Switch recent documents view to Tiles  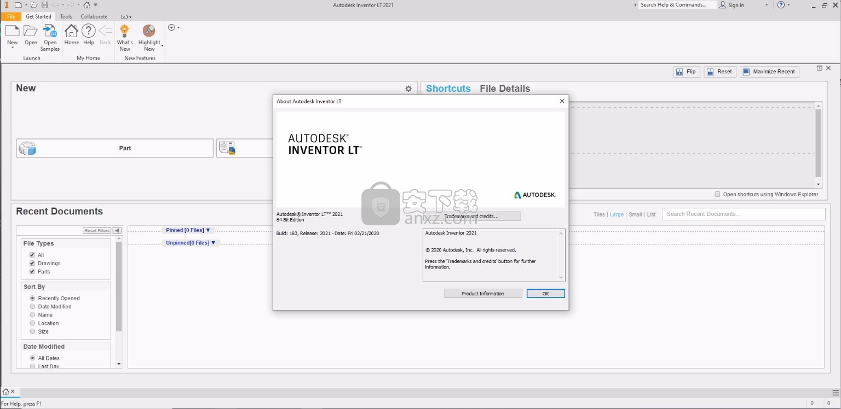click(x=599, y=214)
